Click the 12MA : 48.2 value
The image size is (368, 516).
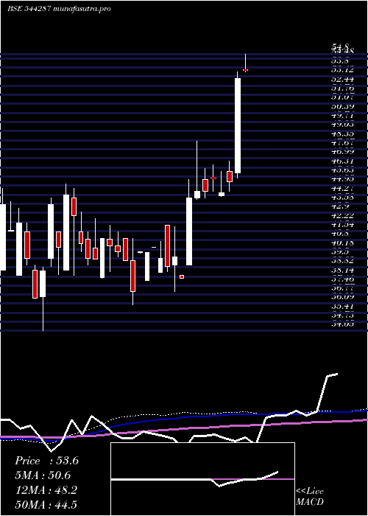pyautogui.click(x=46, y=490)
